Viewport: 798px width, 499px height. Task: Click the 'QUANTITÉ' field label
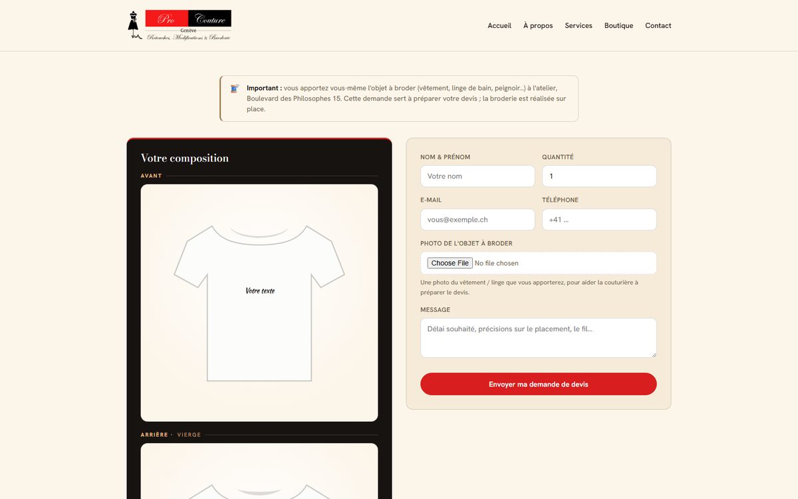[x=558, y=157]
